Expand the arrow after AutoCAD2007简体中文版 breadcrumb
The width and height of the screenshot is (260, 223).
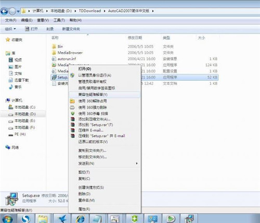[x=153, y=11]
